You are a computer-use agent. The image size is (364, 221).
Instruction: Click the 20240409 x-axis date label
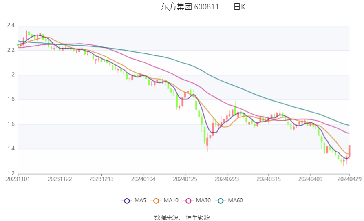tap(310, 179)
